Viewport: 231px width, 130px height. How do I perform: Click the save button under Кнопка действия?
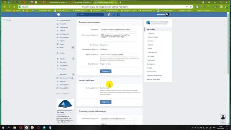(x=106, y=102)
